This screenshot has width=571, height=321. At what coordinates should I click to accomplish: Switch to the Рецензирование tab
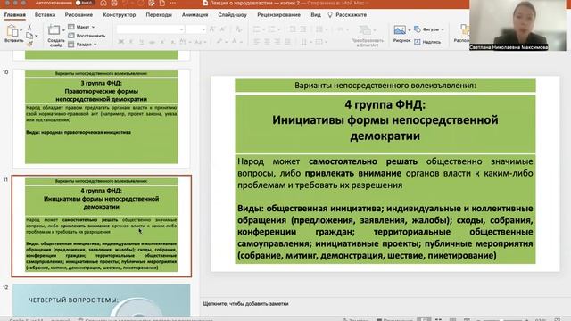(278, 15)
